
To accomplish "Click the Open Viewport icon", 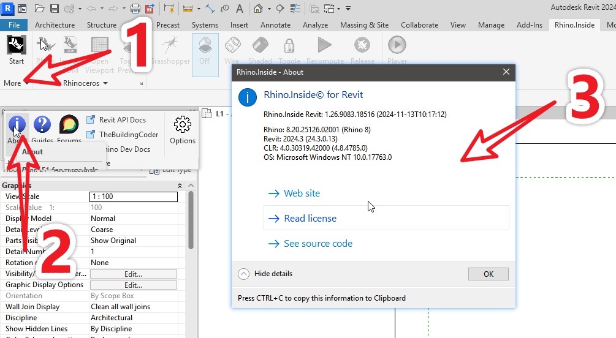I will pyautogui.click(x=100, y=45).
